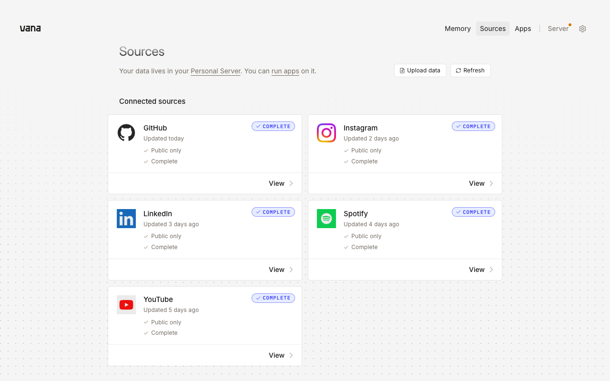The height and width of the screenshot is (381, 610).
Task: Follow the Personal Server link
Action: click(x=215, y=71)
